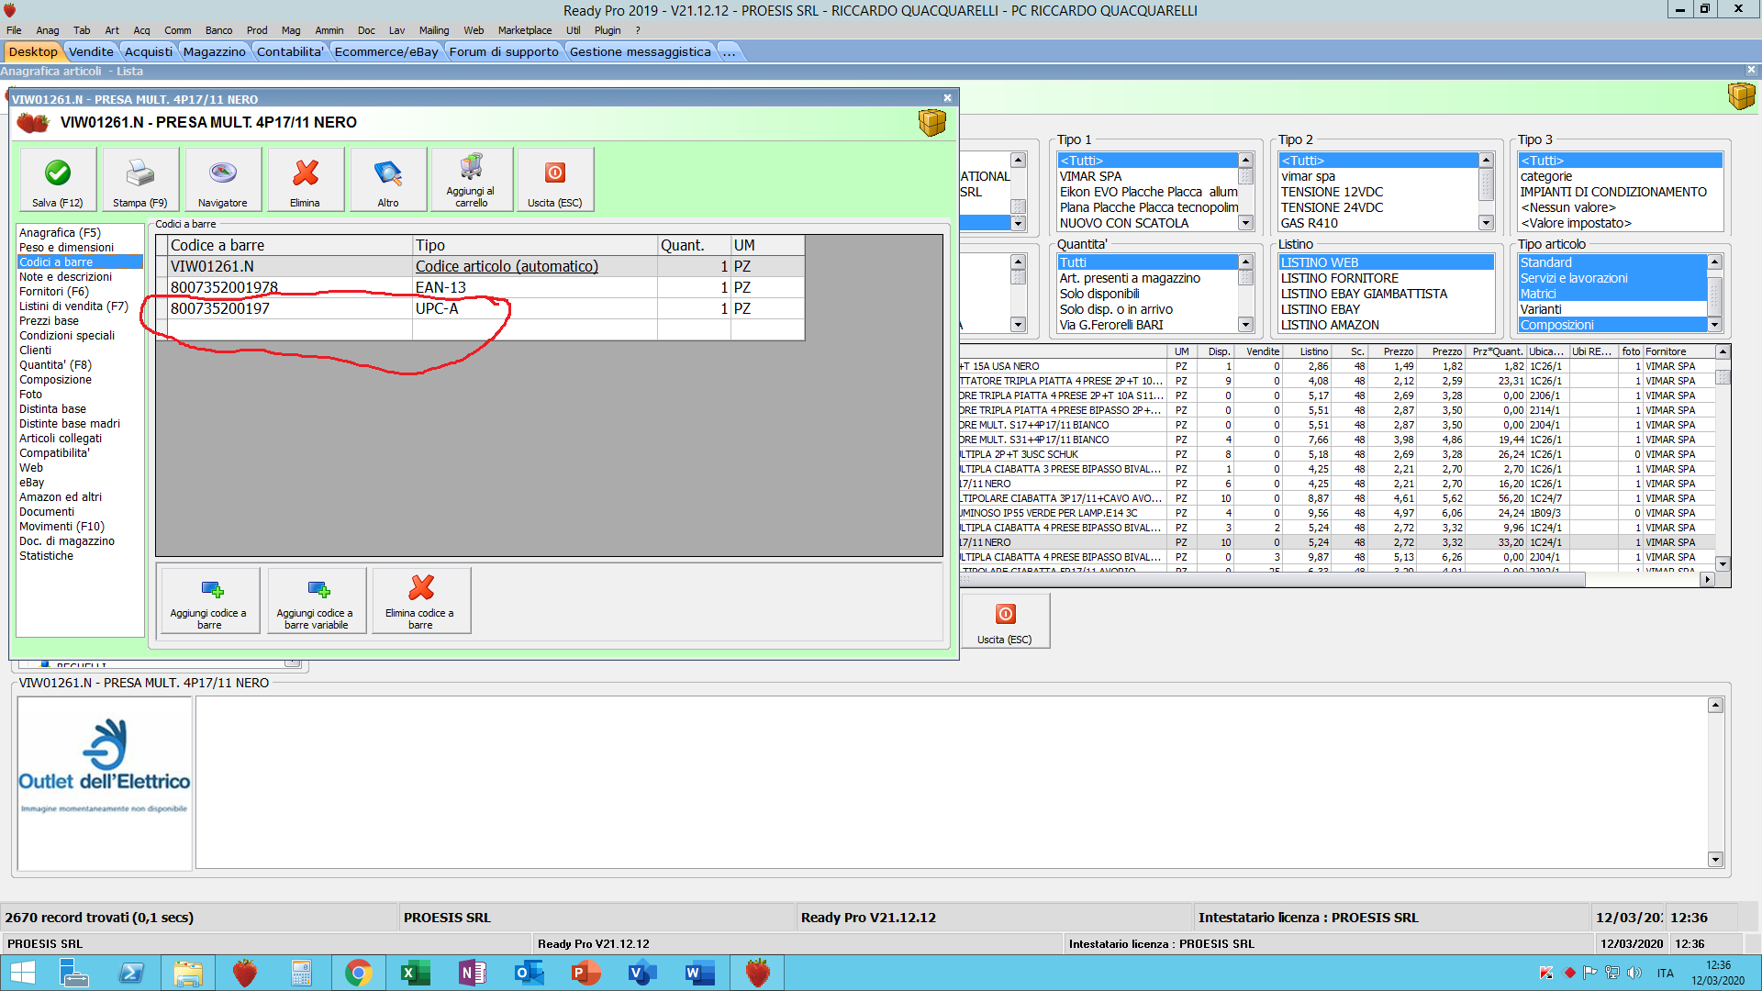Select Statistiche section
1762x991 pixels.
46,556
